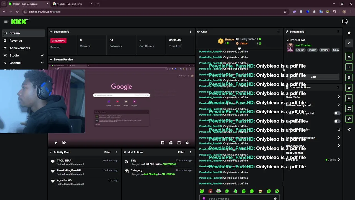This screenshot has height=200, width=355.
Task: Open browser extensions puzzle icon
Action: [334, 12]
